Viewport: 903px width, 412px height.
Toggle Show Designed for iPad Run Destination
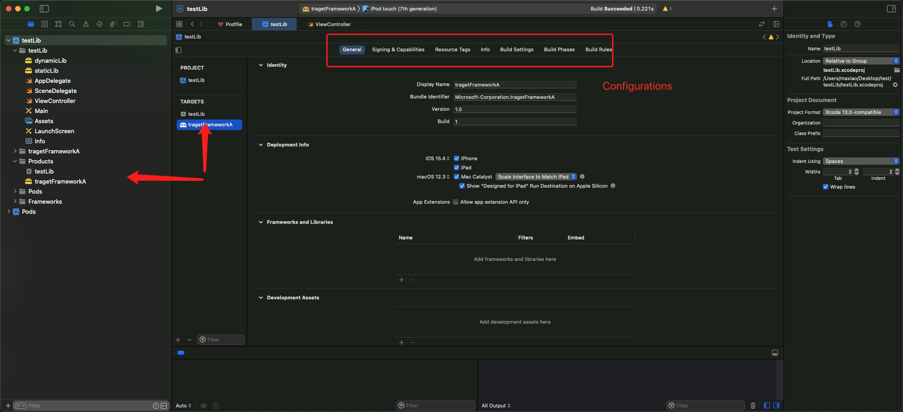(462, 186)
